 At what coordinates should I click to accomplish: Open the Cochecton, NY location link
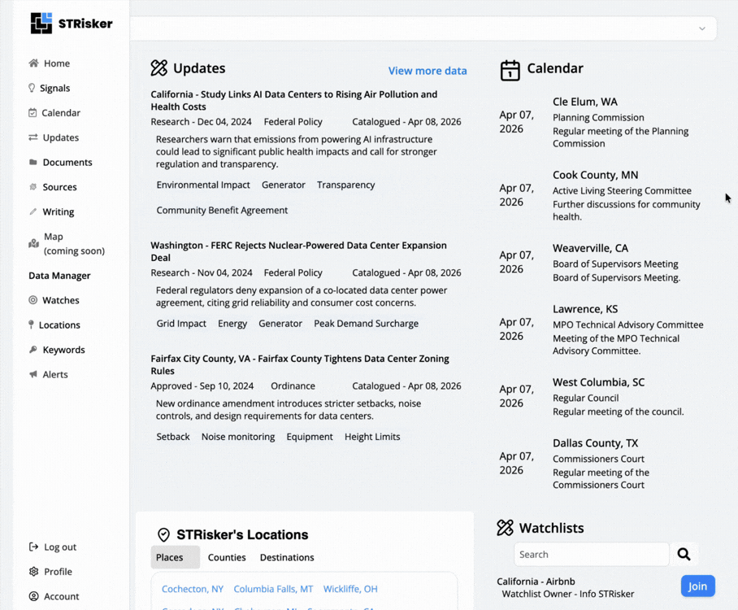point(193,589)
